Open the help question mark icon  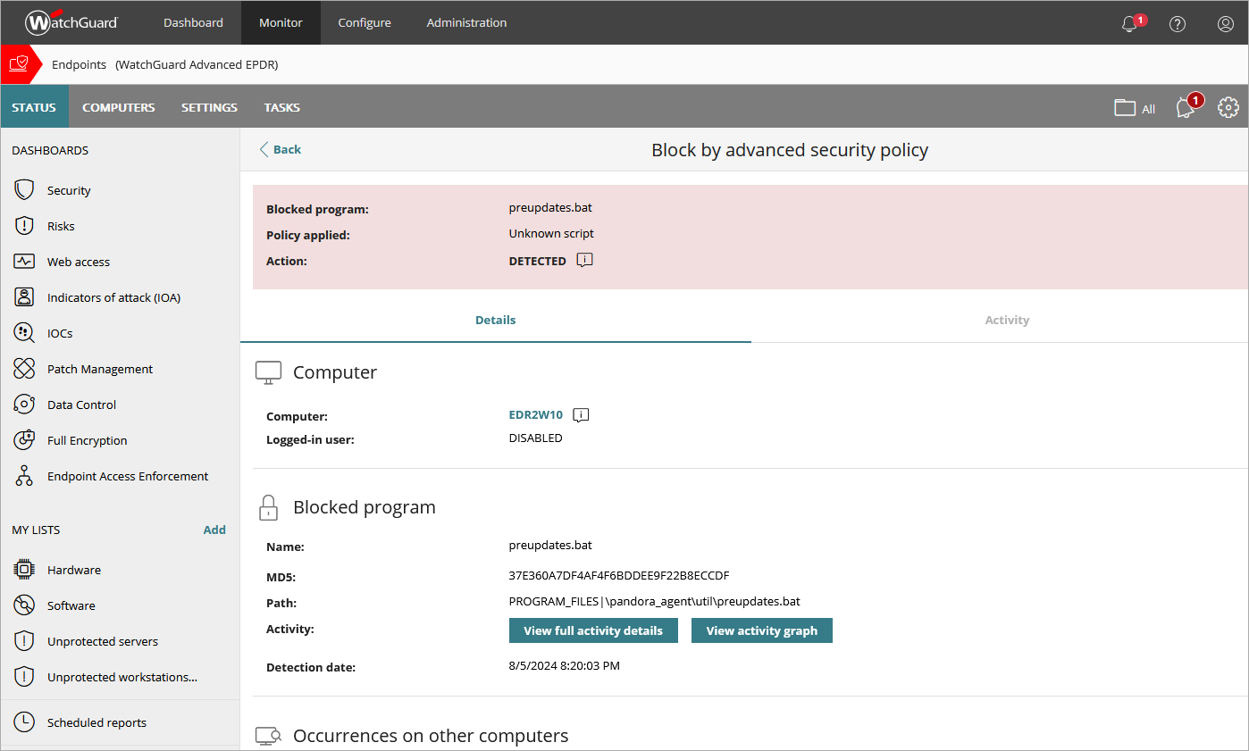point(1178,24)
